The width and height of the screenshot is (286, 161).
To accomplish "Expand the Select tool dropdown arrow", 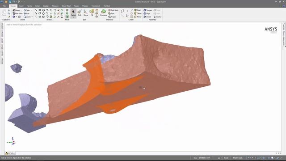I will 73,17.
